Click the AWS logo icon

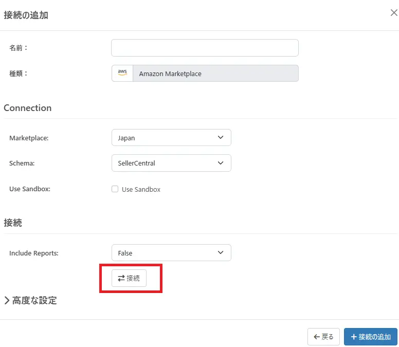[122, 74]
